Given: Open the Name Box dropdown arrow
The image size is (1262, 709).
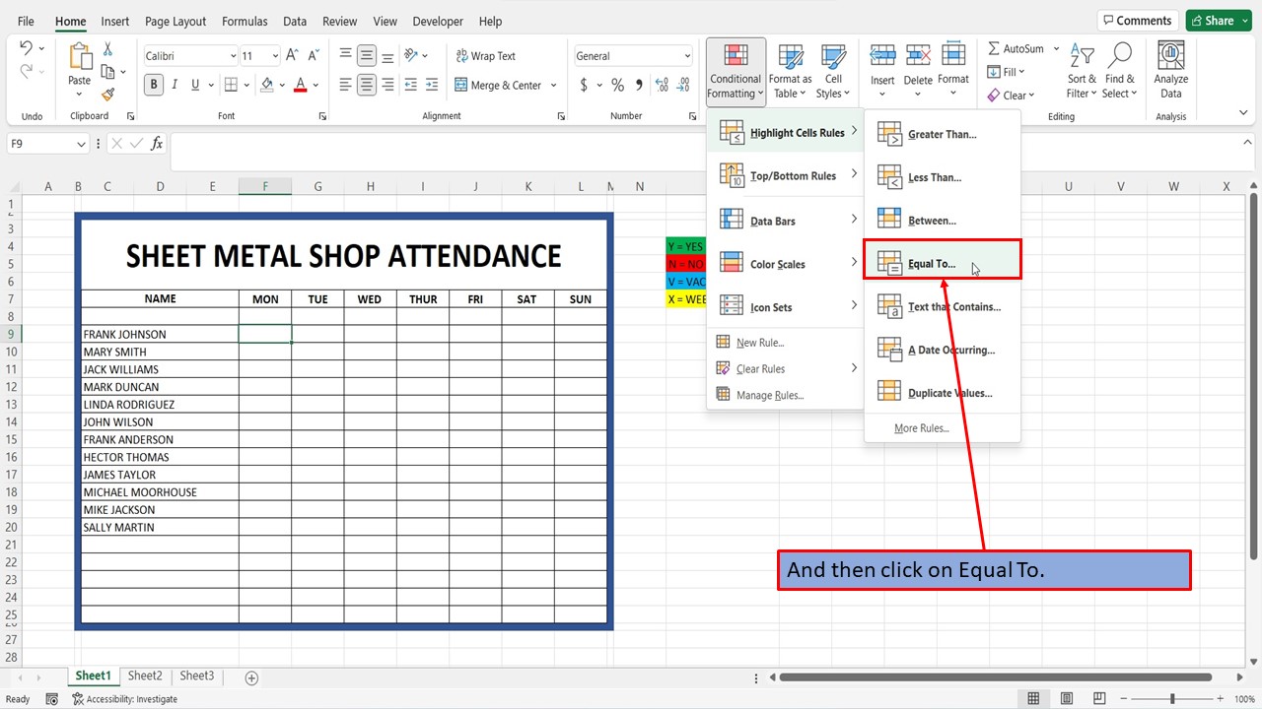Looking at the screenshot, I should pyautogui.click(x=81, y=144).
